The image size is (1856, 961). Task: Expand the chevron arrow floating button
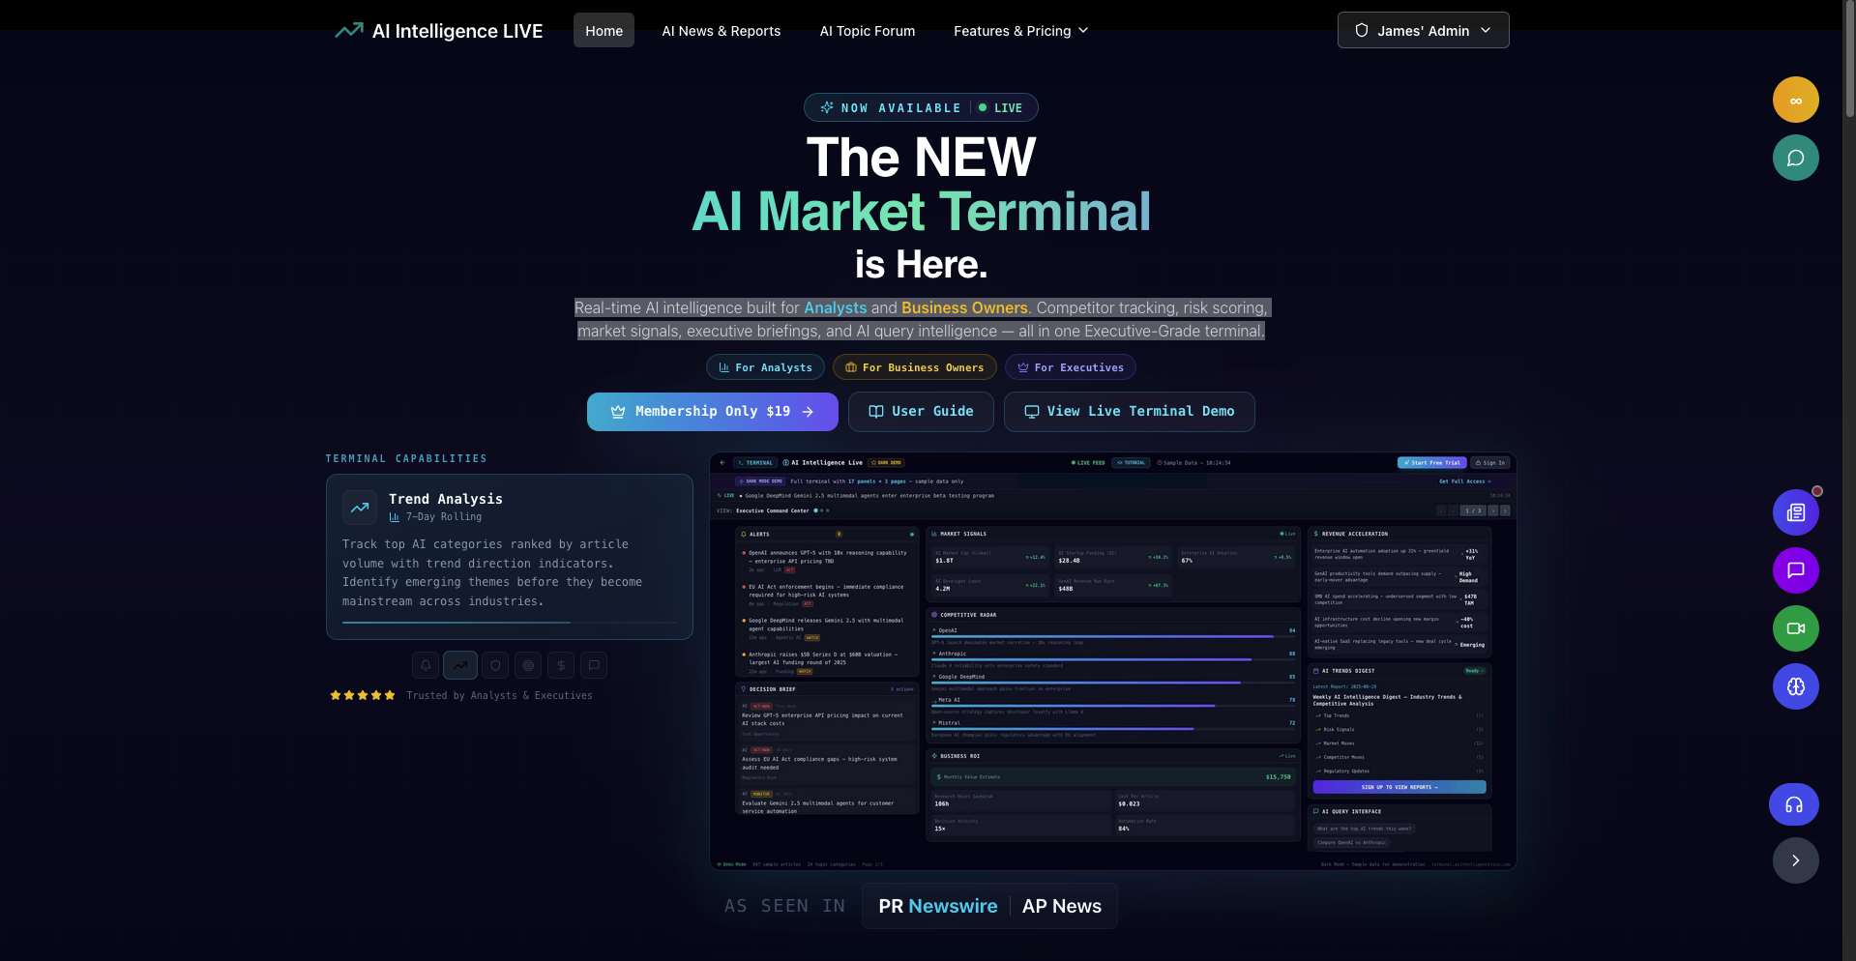1795,860
